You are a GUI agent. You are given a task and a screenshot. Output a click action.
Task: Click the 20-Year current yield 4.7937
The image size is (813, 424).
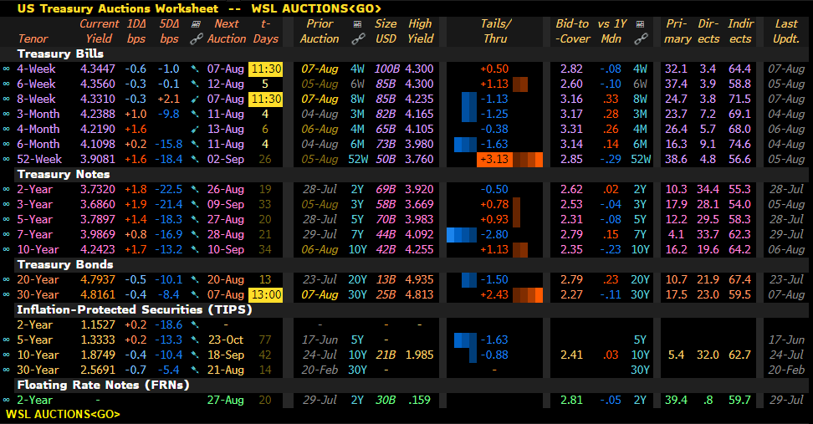tap(98, 279)
